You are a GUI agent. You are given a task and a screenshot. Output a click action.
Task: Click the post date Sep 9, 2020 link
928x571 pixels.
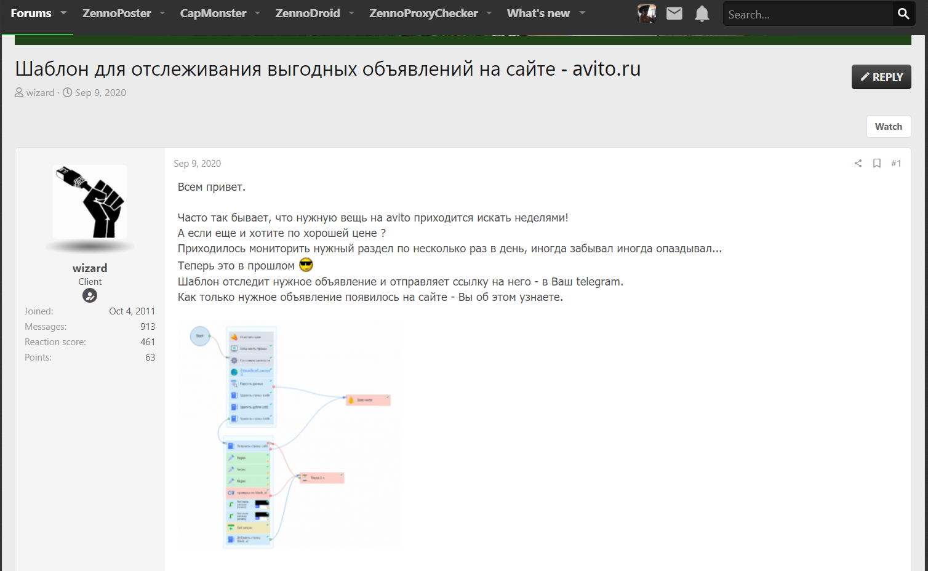197,164
